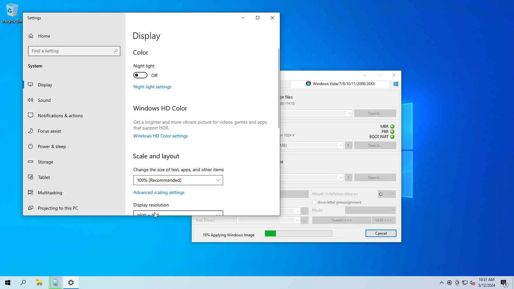Expand the installation files path dropdown
Viewport: 514px width, 289px height.
pyautogui.click(x=349, y=113)
